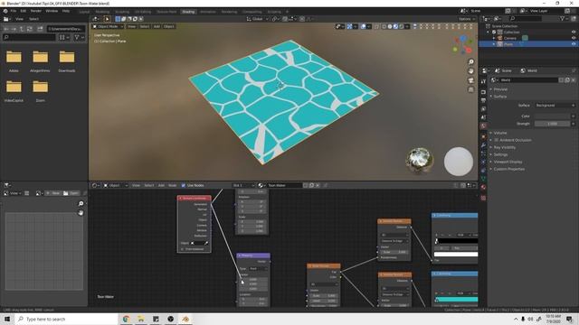
Task: Toggle show gizmo button
Action: (x=349, y=26)
